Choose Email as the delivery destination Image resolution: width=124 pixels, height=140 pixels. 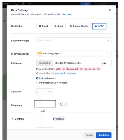[x=43, y=26]
